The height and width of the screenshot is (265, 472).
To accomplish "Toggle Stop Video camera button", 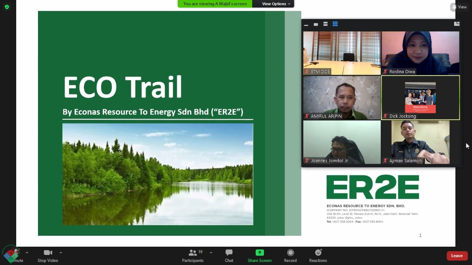I will (48, 256).
